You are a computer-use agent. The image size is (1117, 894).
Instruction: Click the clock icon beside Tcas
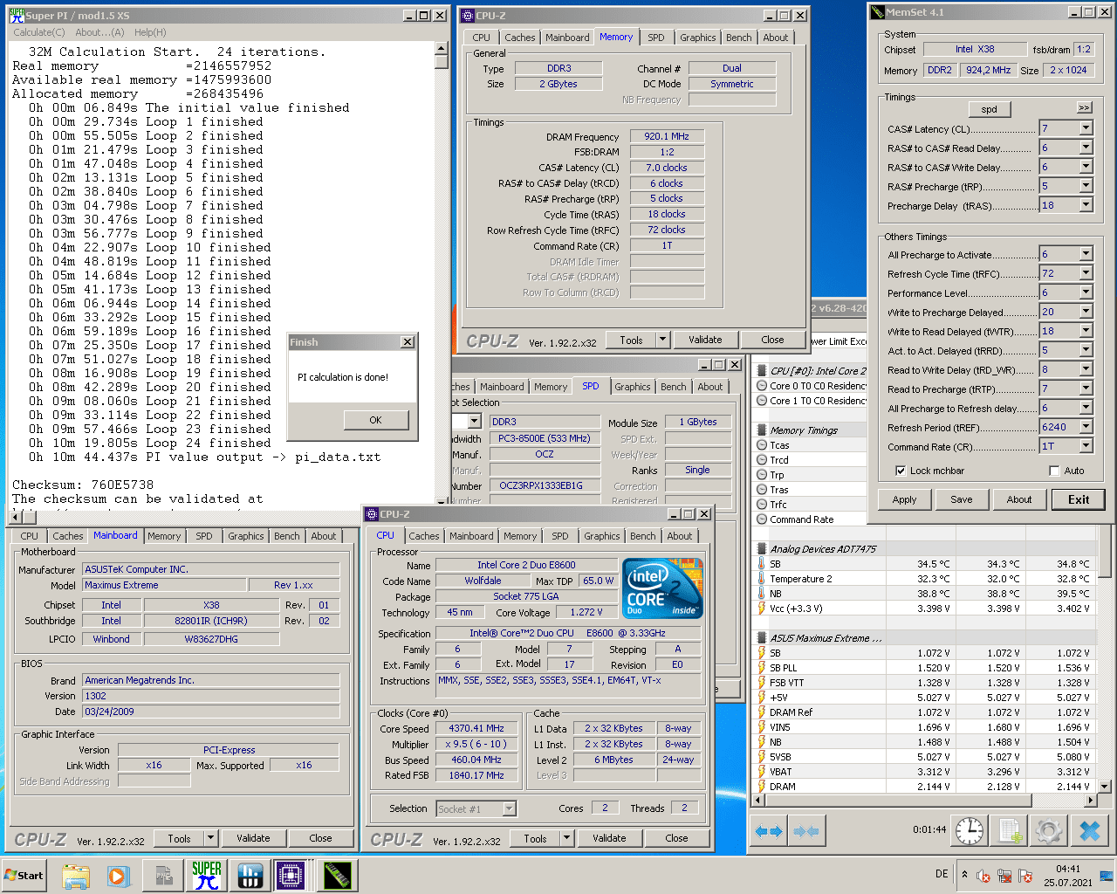coord(762,445)
